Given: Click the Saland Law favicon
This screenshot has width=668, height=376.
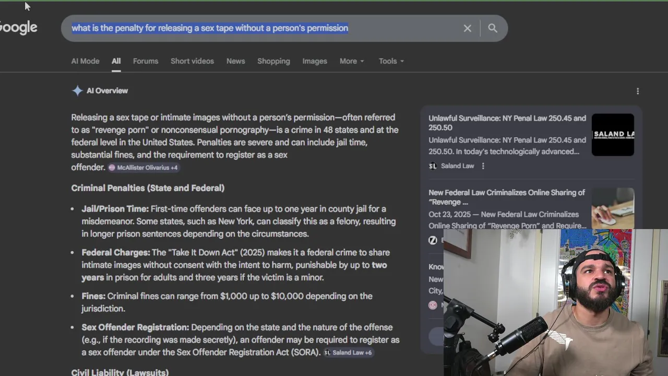Looking at the screenshot, I should coord(433,166).
